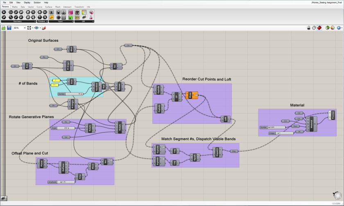The width and height of the screenshot is (344, 206).
Task: Click the Random component in cyan group
Action: coord(97,87)
